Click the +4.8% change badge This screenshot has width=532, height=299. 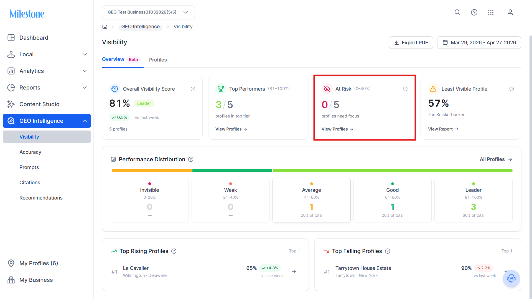(270, 268)
